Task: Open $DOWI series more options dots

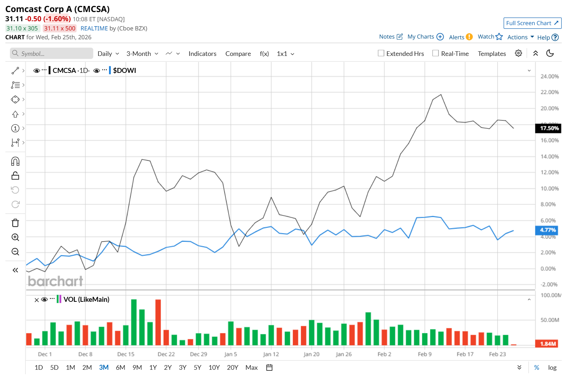Action: (x=104, y=70)
